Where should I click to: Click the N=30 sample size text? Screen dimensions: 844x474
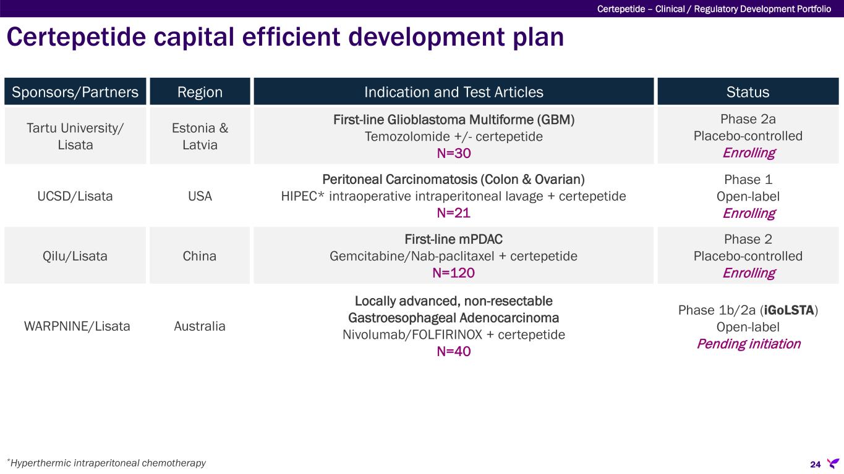click(453, 153)
